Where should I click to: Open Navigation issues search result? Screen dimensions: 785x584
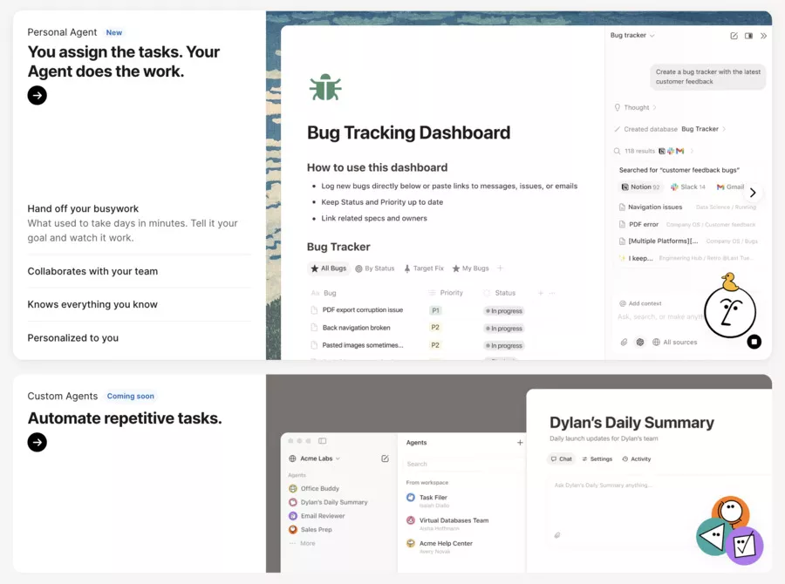(x=687, y=207)
